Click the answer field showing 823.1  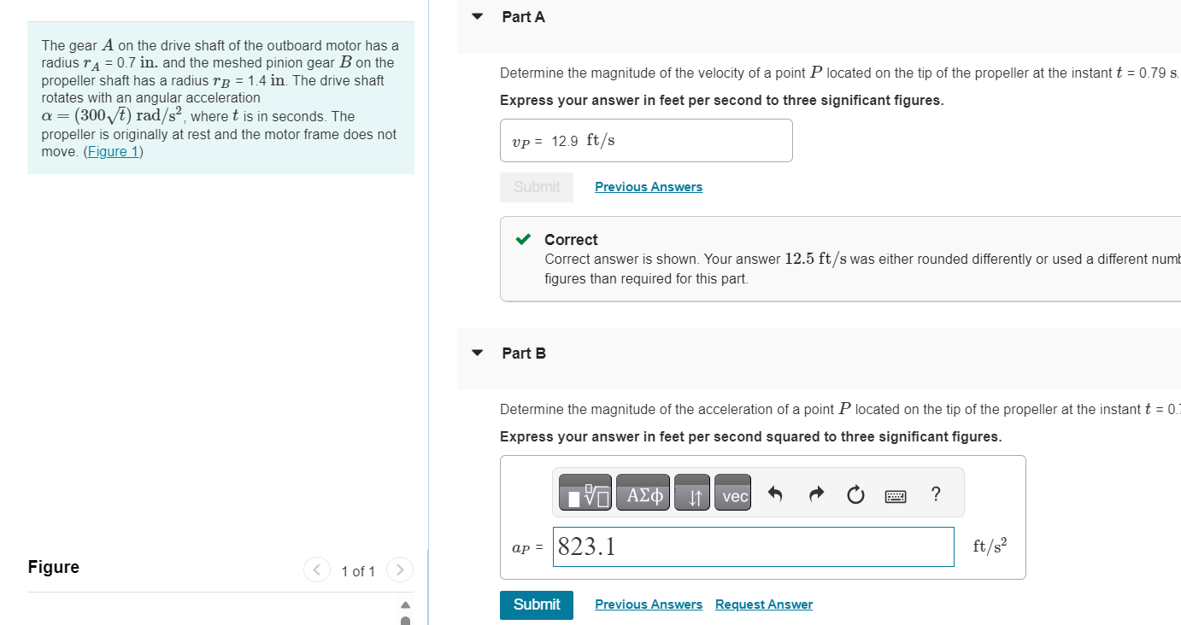pyautogui.click(x=752, y=546)
